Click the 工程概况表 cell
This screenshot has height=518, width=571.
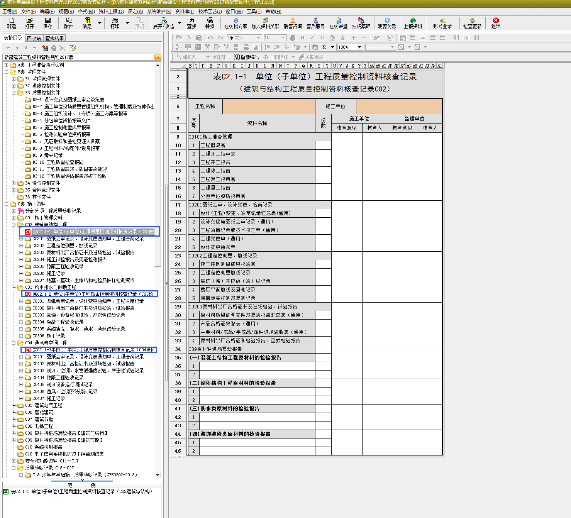(257, 146)
